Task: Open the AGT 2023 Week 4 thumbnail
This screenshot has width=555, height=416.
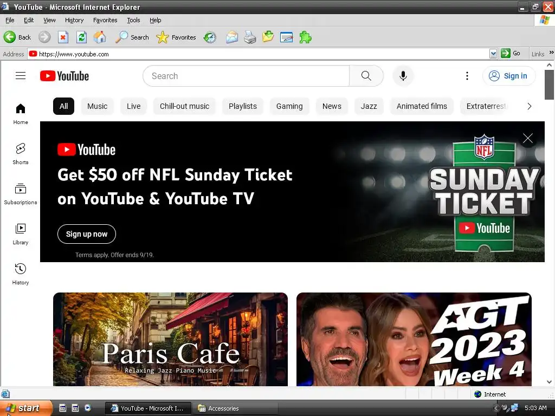Action: 414,339
